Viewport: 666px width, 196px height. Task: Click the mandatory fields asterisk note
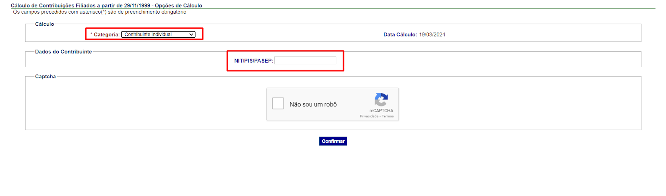point(99,12)
